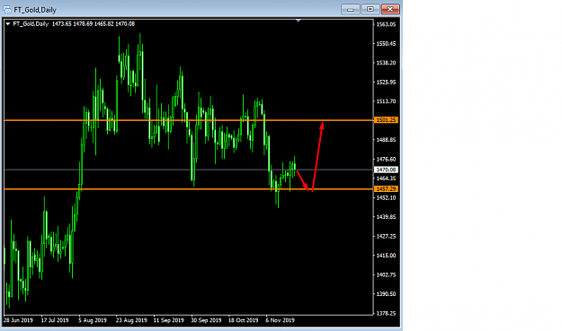Click price scale value 1378.25
This screenshot has height=331, width=562.
click(386, 313)
